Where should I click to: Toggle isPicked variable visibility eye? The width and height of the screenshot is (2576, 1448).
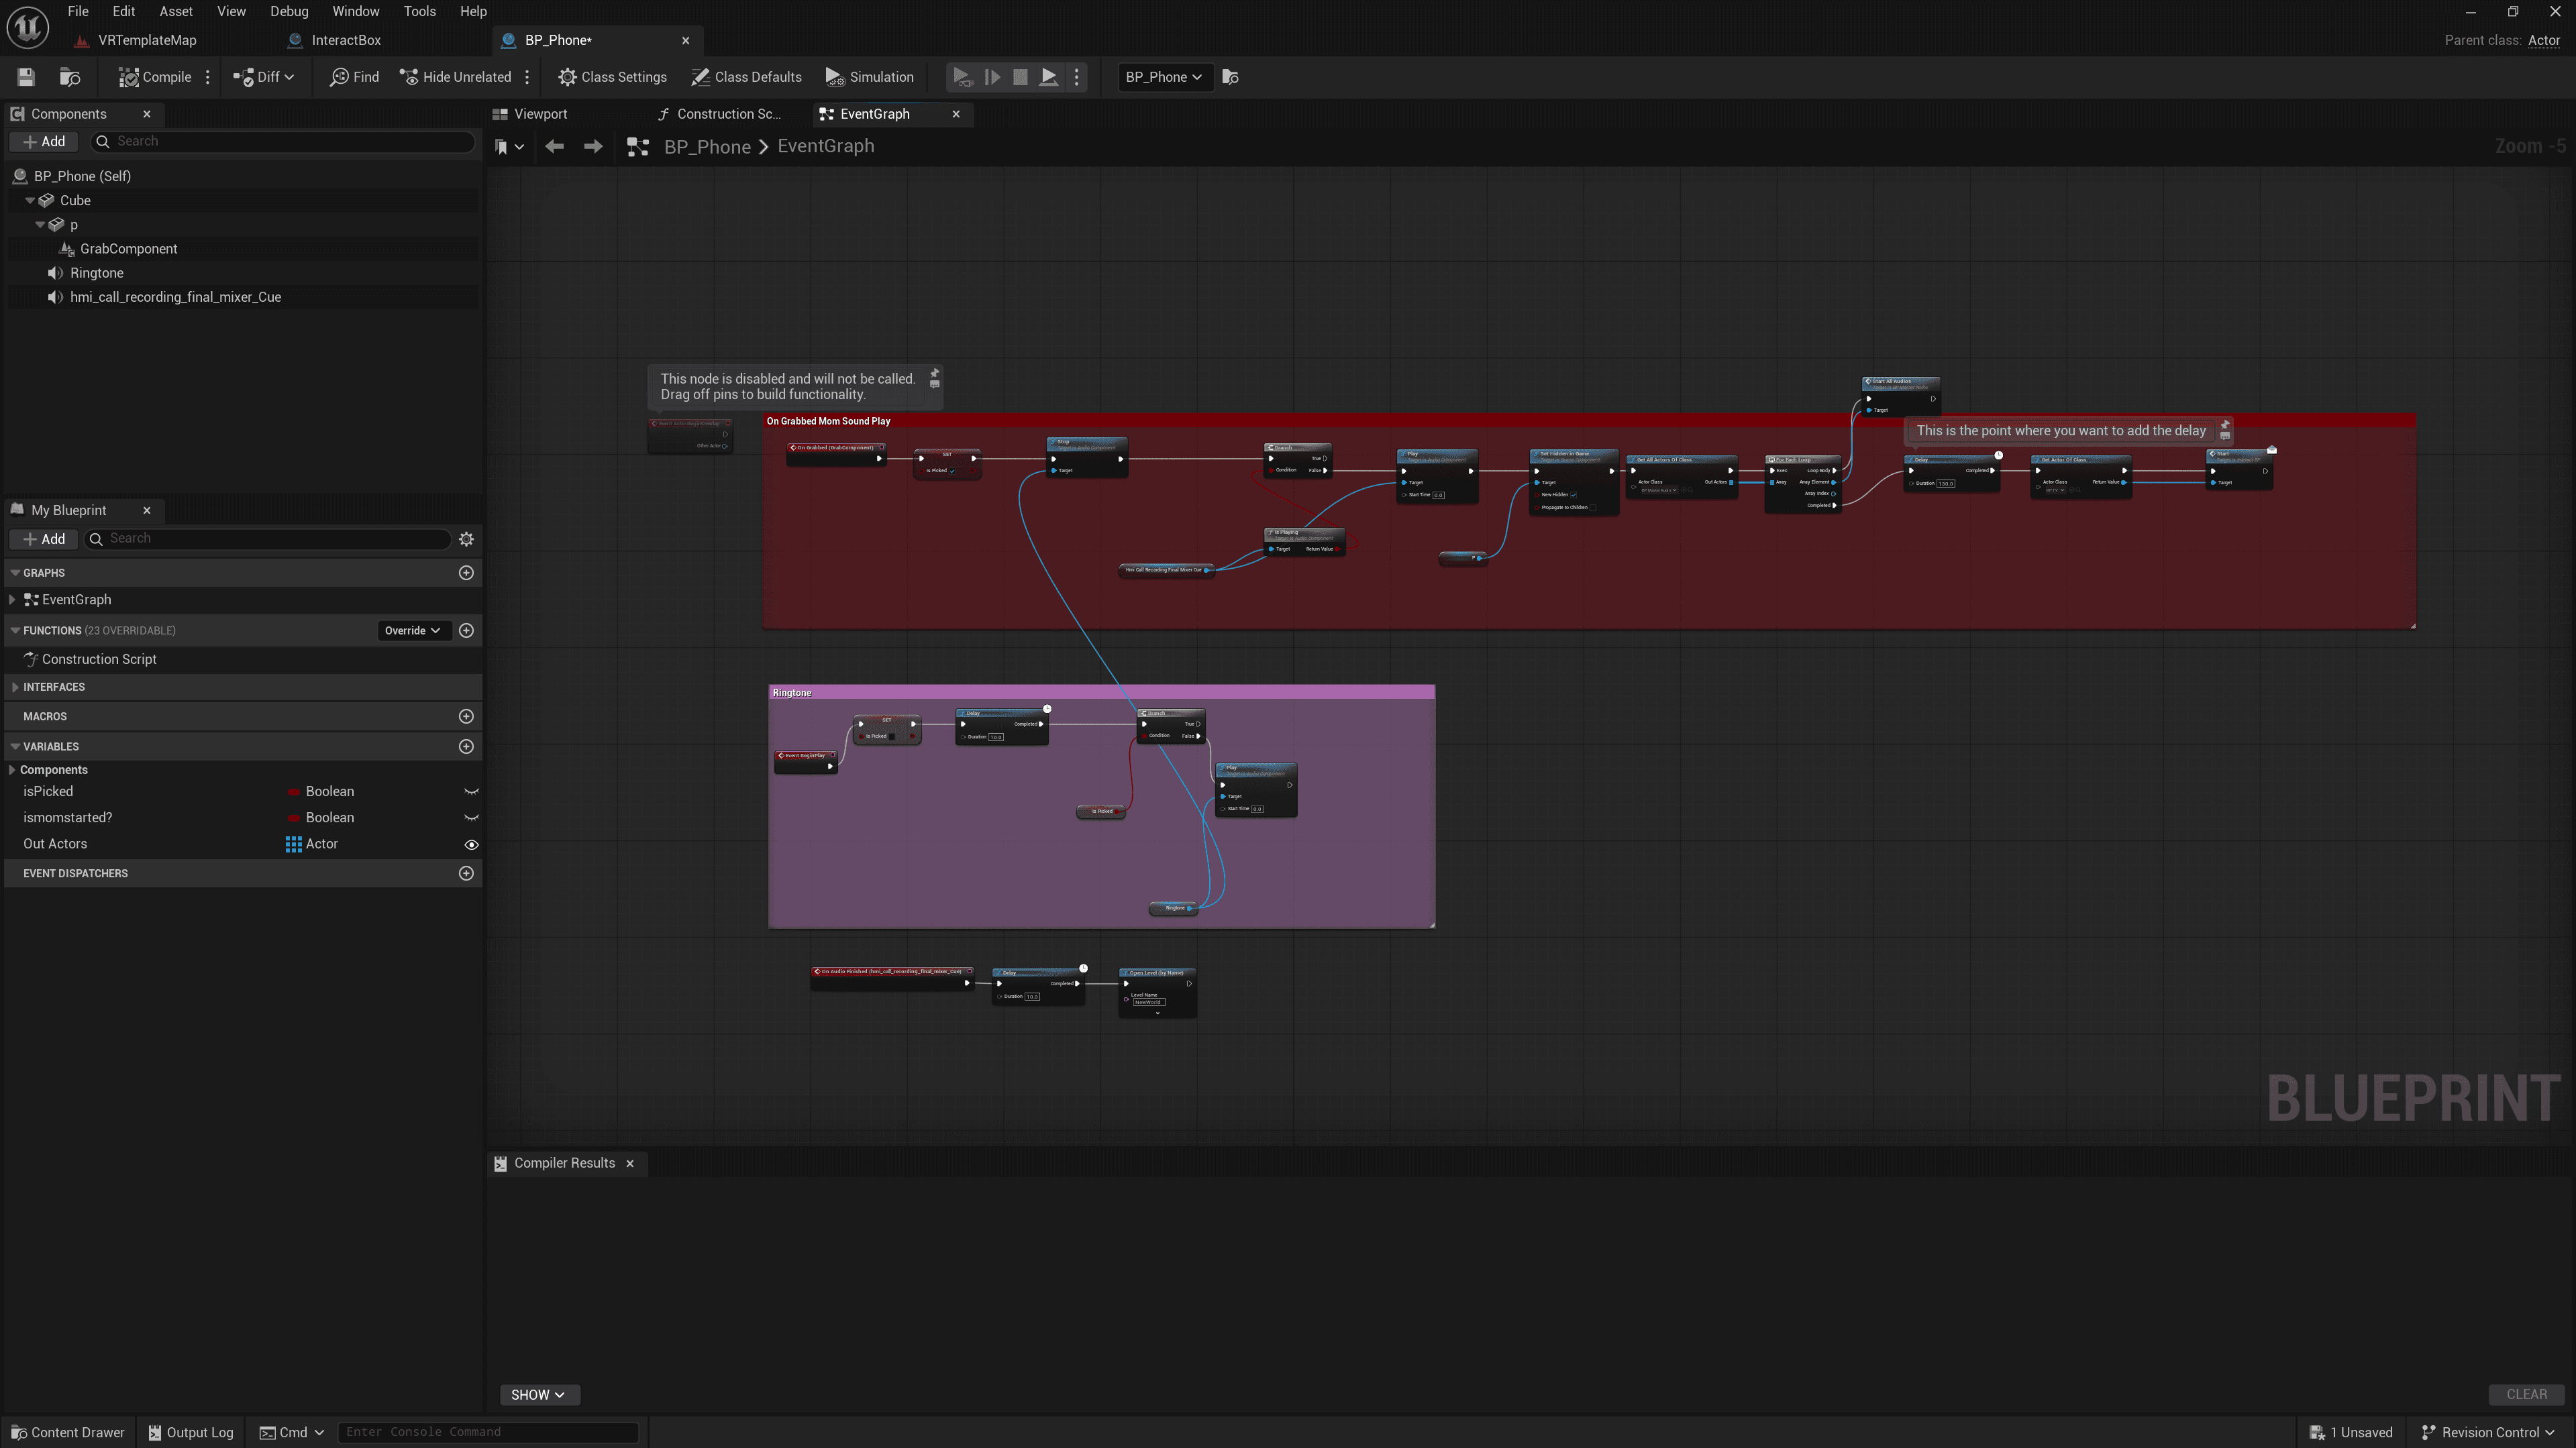[x=471, y=791]
